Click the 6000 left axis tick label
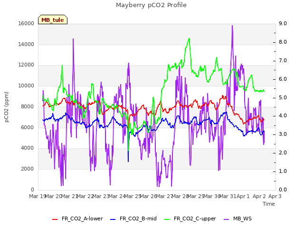This screenshot has width=304, height=228. pos(28,127)
